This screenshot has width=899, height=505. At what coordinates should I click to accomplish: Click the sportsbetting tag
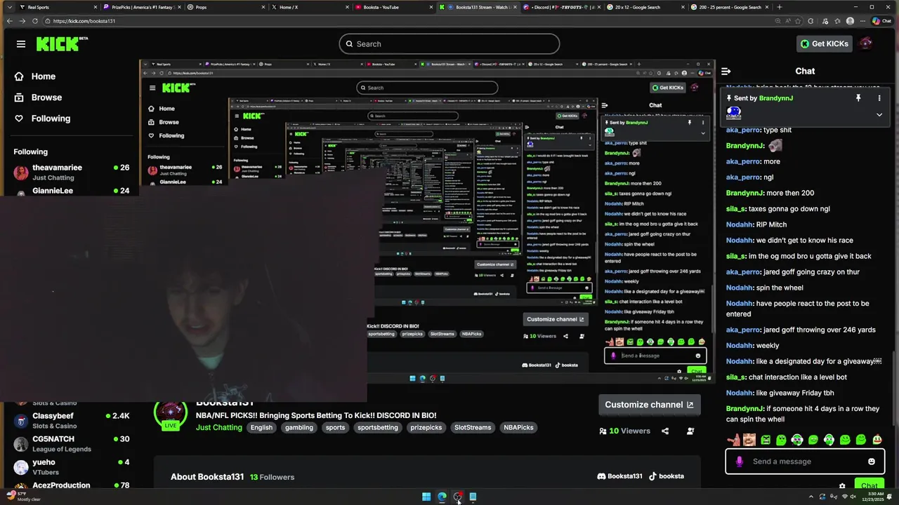pos(378,427)
